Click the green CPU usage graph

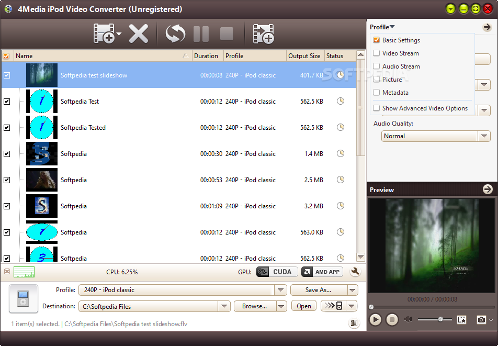pos(24,272)
